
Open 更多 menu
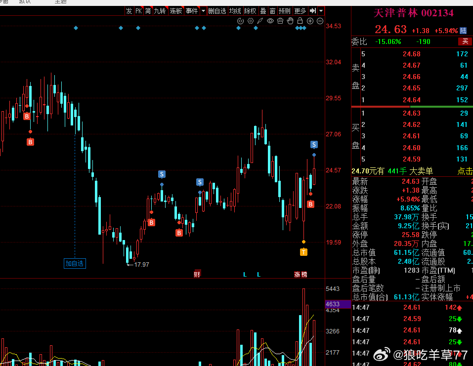[300, 11]
